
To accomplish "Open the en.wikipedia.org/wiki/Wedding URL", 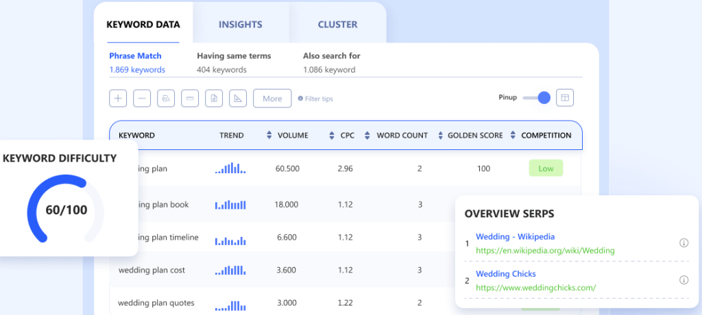I will tap(545, 251).
